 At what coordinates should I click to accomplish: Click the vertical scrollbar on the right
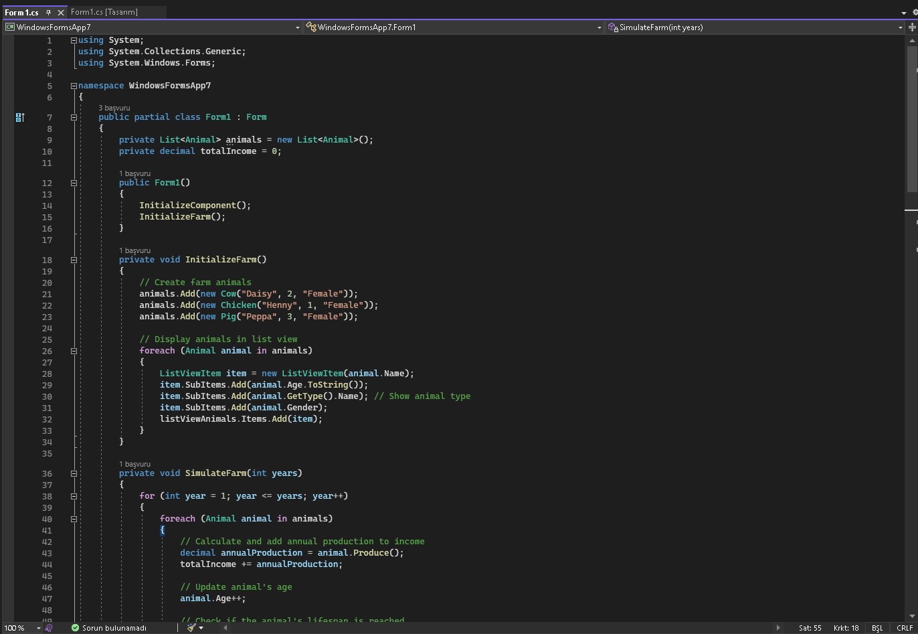coord(912,121)
